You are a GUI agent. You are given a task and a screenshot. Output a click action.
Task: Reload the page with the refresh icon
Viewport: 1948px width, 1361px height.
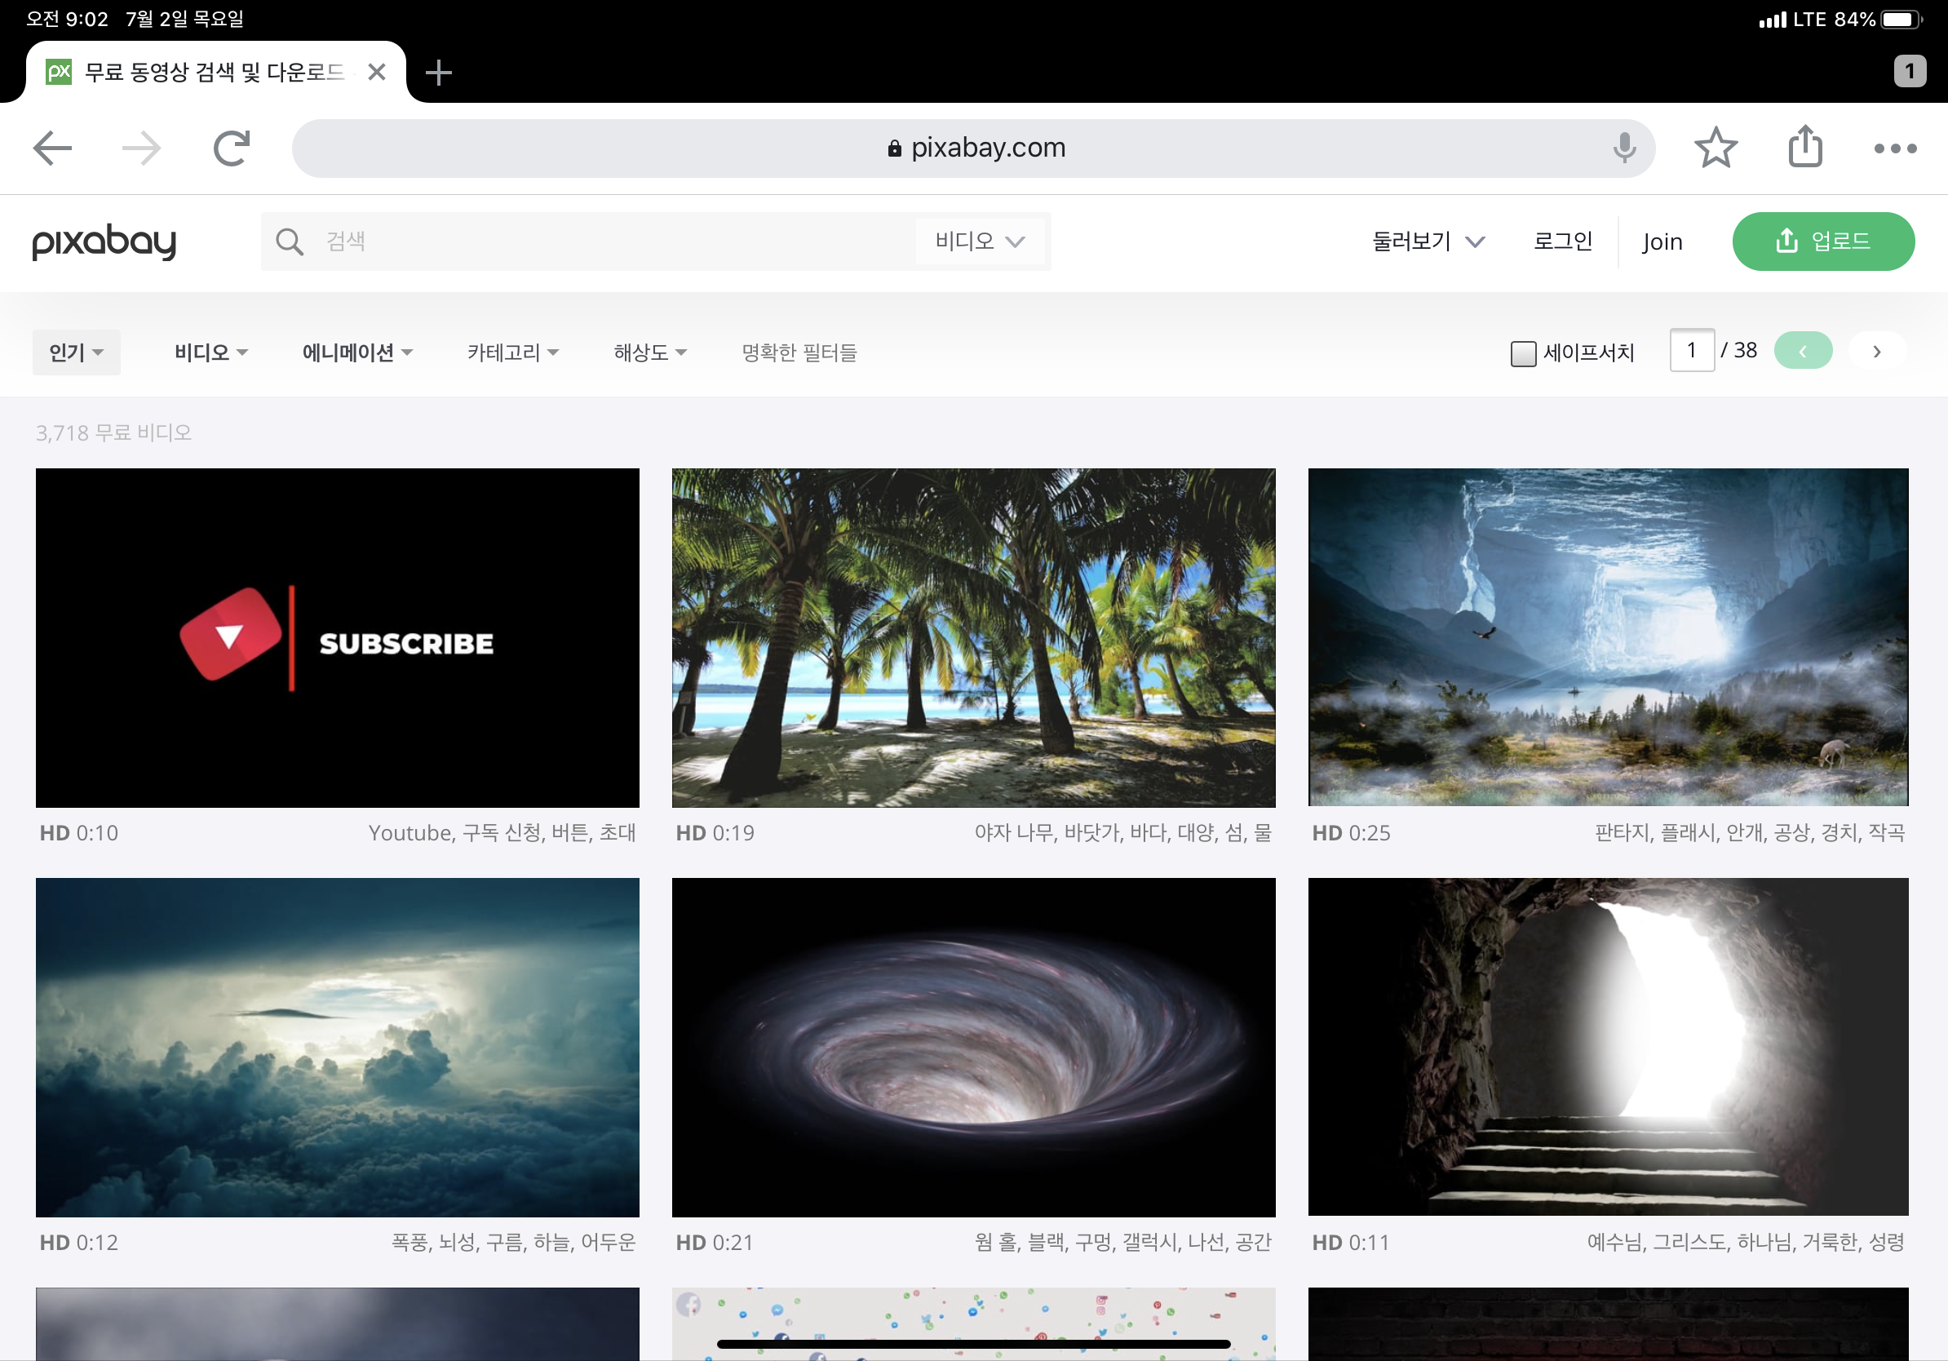click(231, 149)
